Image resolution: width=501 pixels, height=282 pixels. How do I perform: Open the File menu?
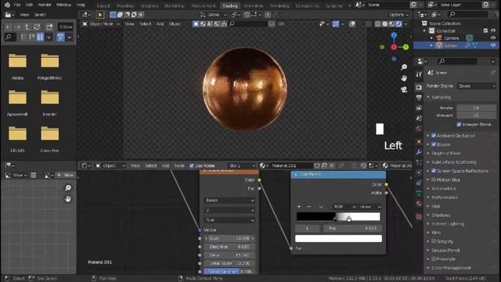(x=17, y=5)
